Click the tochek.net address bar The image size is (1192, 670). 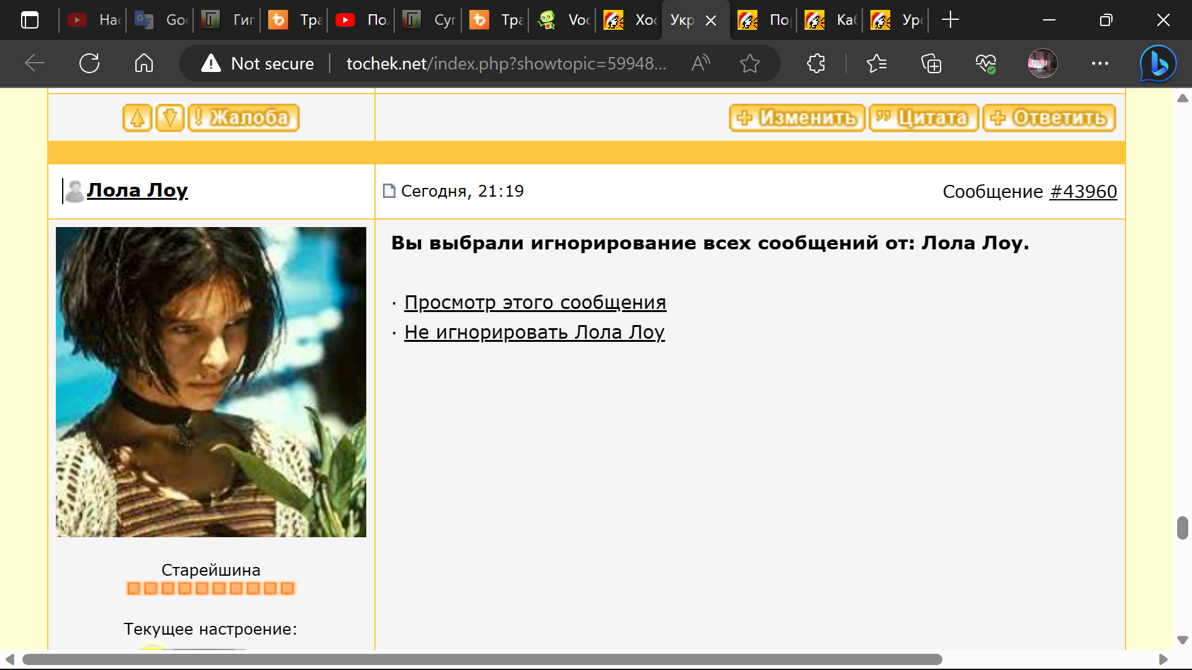click(x=506, y=63)
